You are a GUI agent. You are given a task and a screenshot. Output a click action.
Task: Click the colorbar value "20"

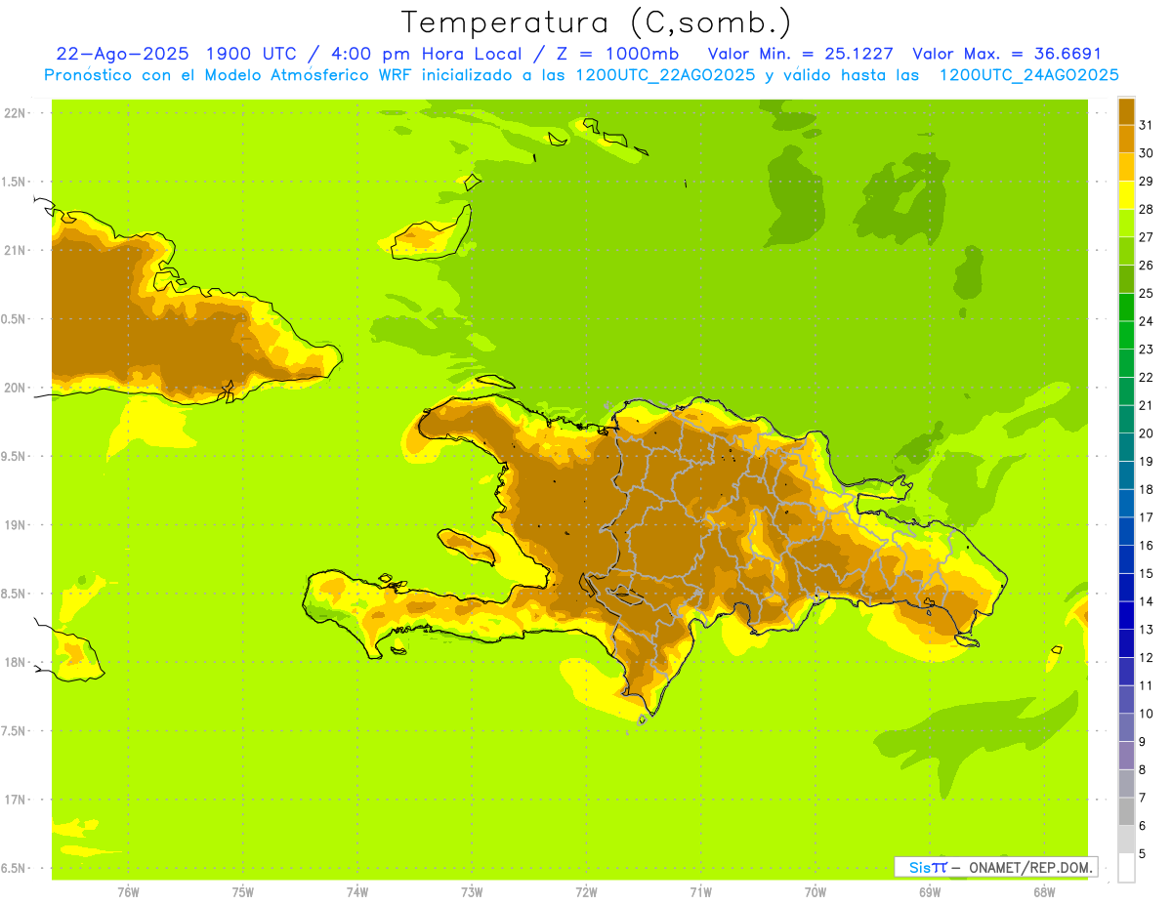pyautogui.click(x=1147, y=433)
